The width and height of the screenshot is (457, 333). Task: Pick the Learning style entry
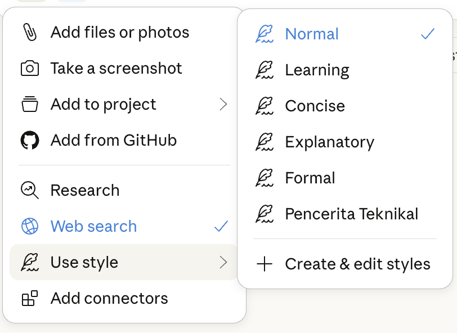tap(317, 70)
